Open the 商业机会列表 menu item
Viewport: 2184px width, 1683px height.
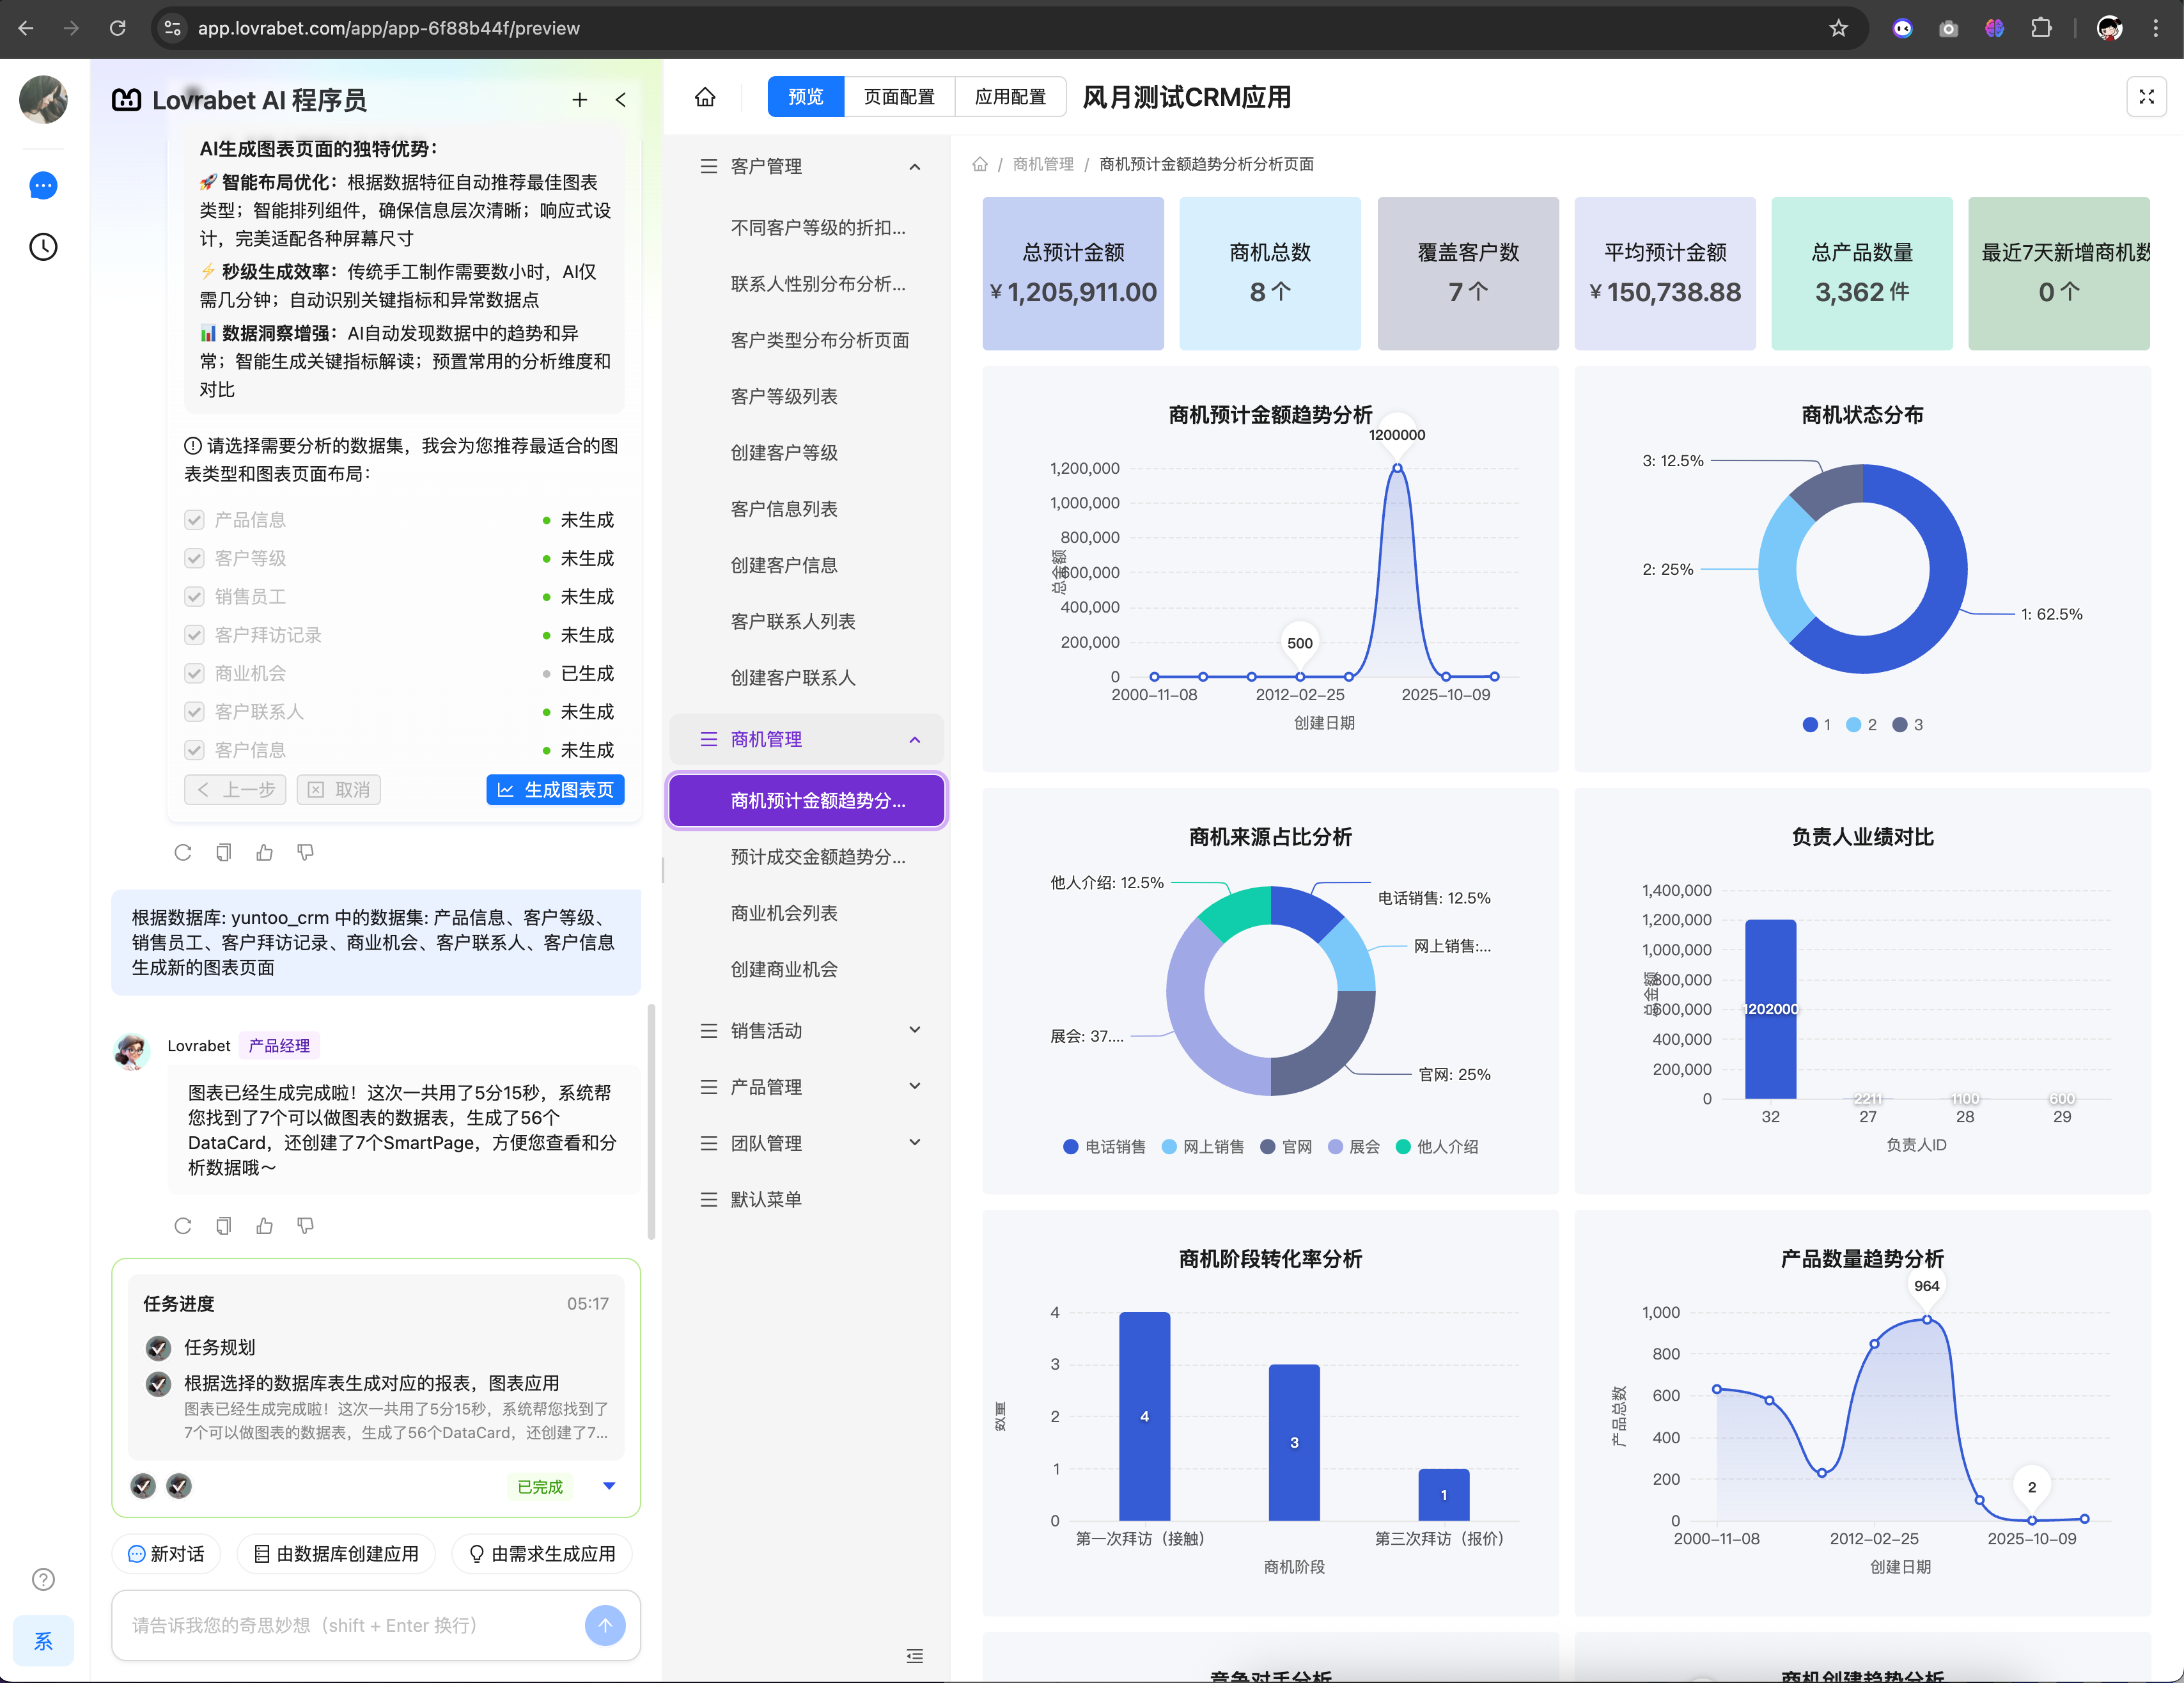tap(807, 913)
